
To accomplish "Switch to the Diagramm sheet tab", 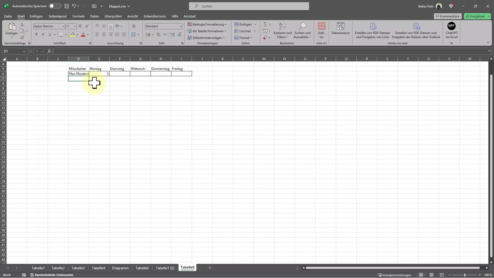I will pos(121,268).
